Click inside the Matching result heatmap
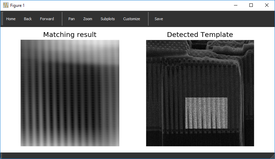This screenshot has width=275, height=159. (x=70, y=93)
